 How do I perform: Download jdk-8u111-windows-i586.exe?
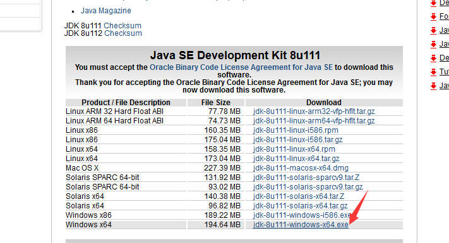(302, 215)
